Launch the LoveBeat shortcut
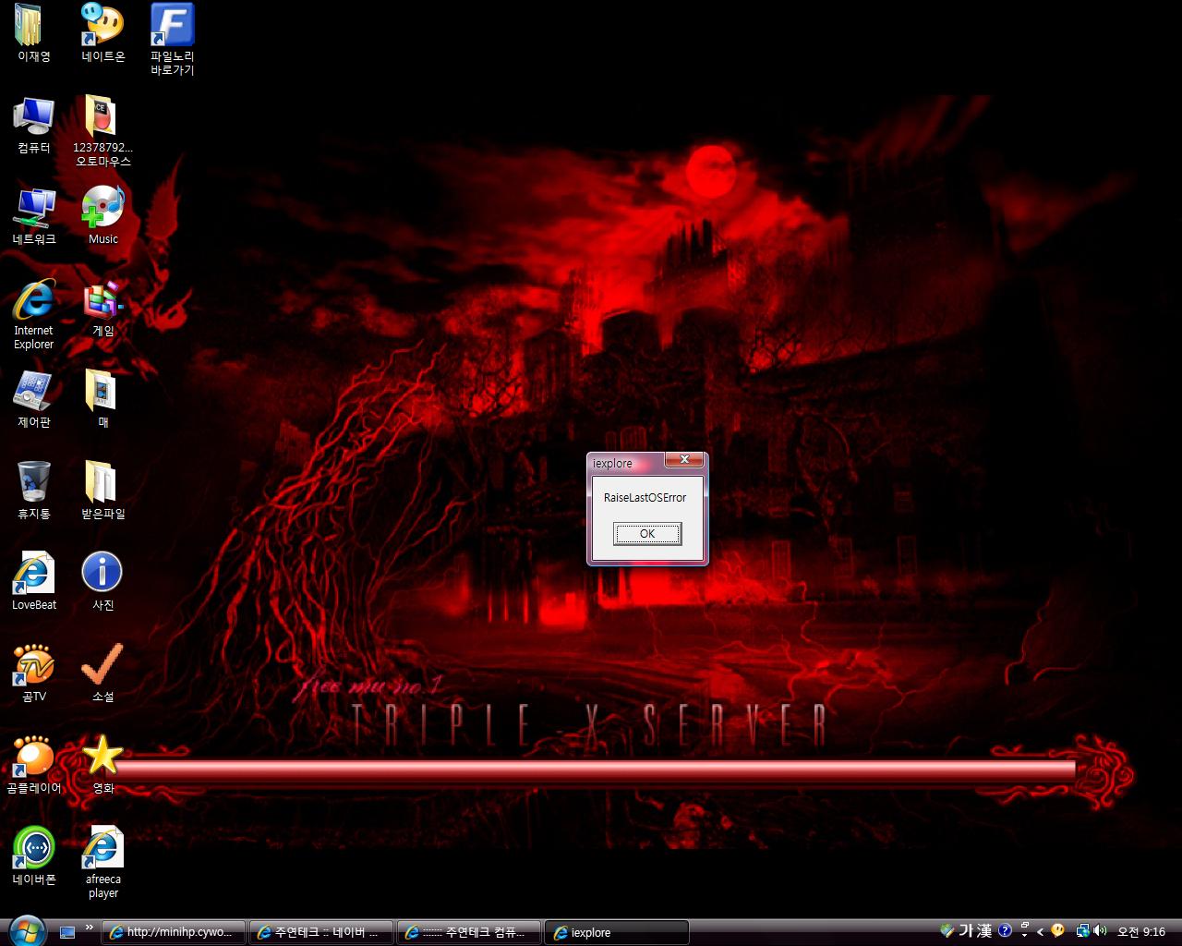The width and height of the screenshot is (1182, 946). pos(33,581)
